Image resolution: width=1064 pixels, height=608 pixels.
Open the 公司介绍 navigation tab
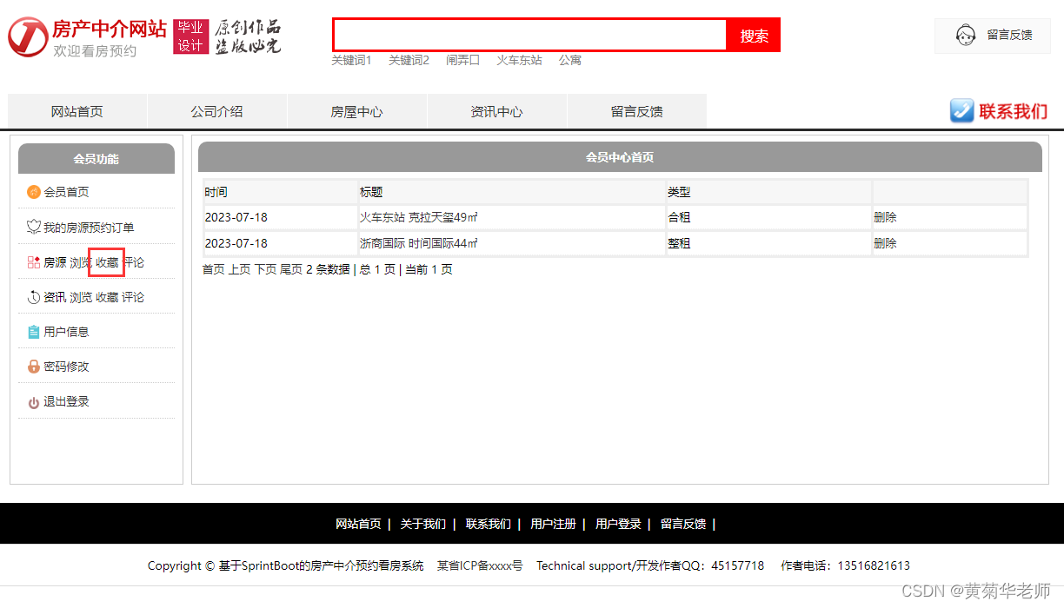(217, 111)
